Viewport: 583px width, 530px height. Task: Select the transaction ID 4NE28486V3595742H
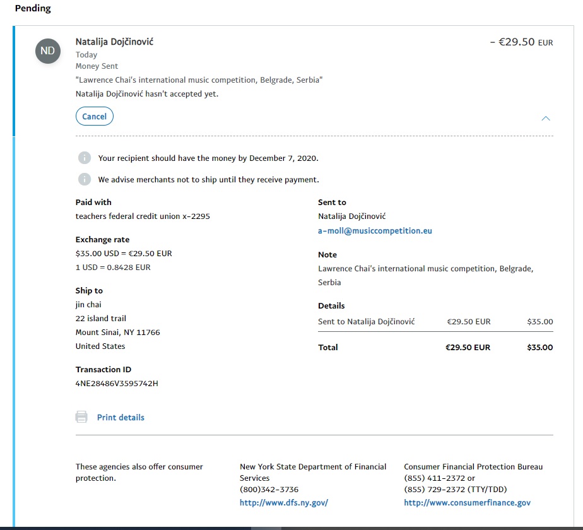pyautogui.click(x=117, y=384)
